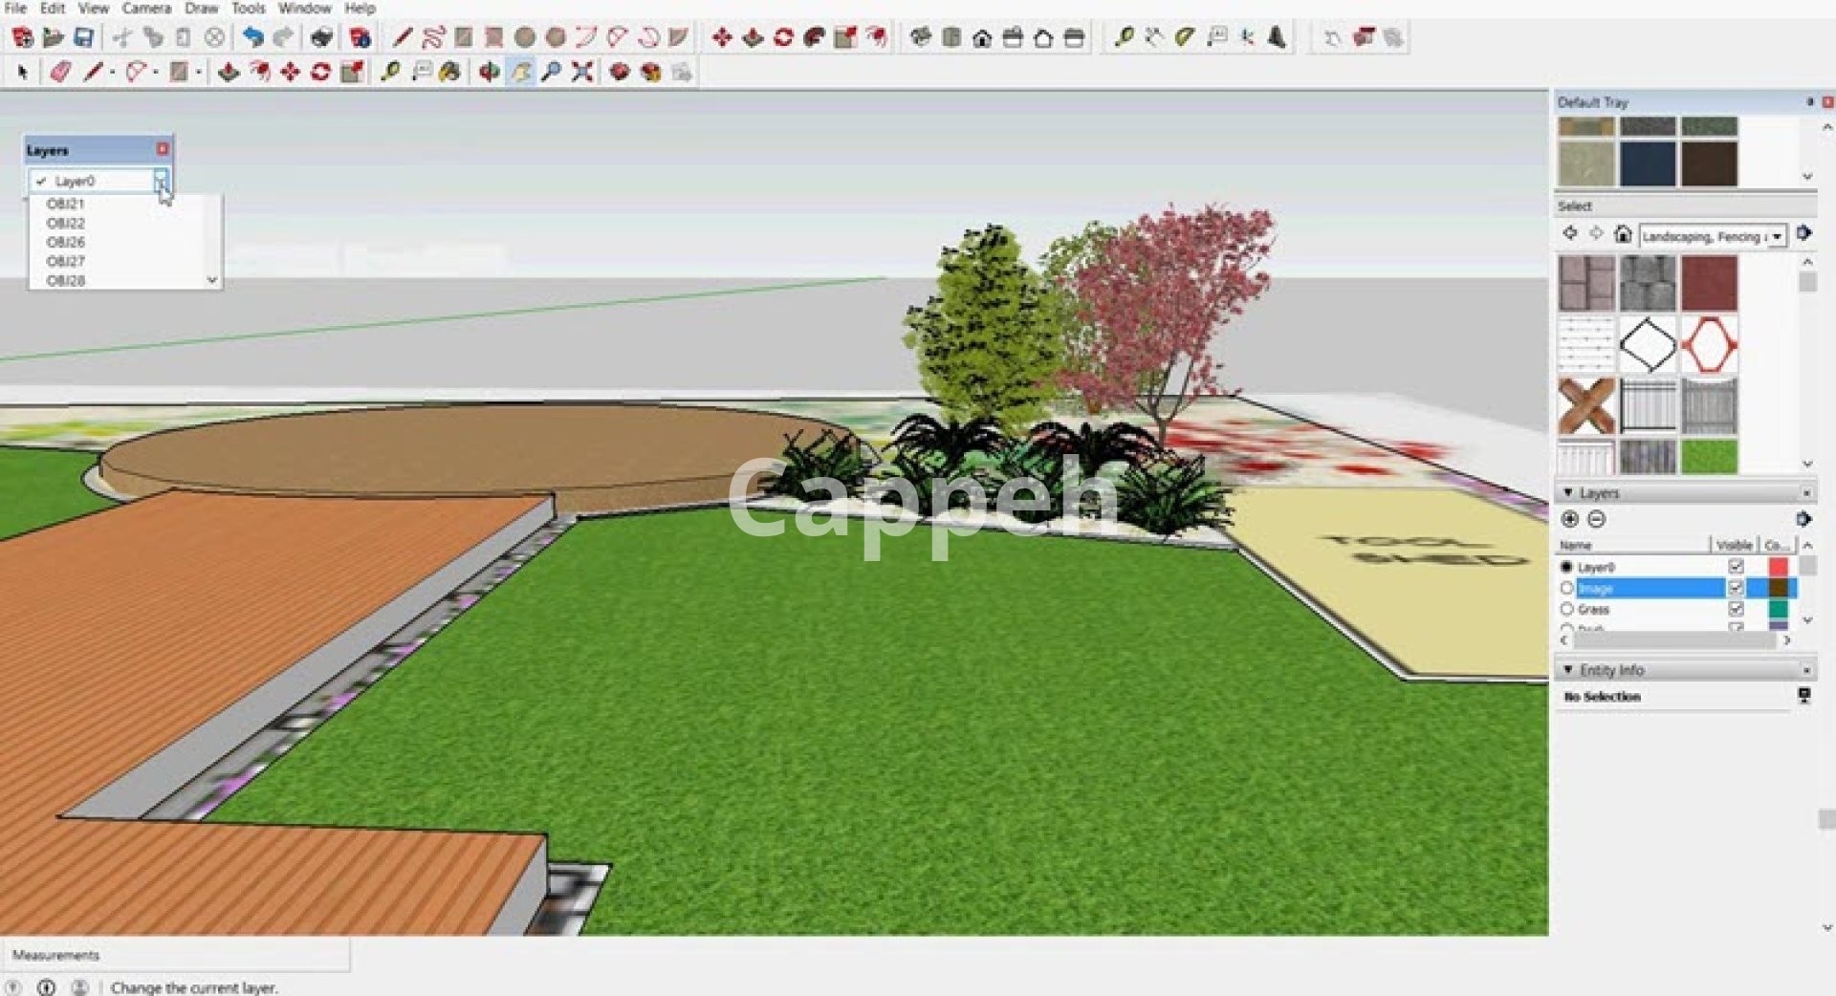The height and width of the screenshot is (996, 1836).
Task: Click the Add Layer plus icon
Action: pos(1569,519)
